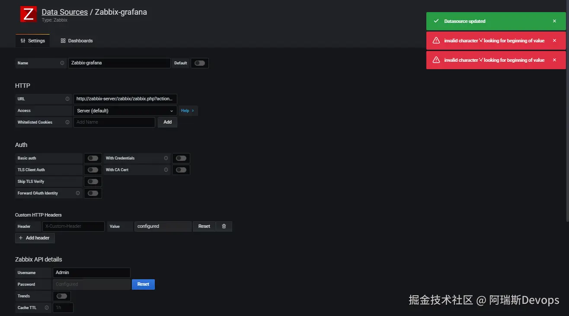Enable the Basic auth switch
The height and width of the screenshot is (316, 569).
(93, 158)
